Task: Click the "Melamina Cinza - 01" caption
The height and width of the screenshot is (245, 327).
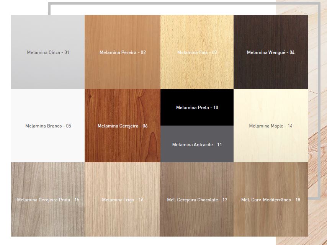Action: click(48, 52)
